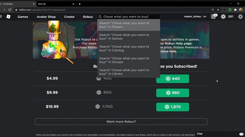Open the Chat panel
The image size is (245, 137).
(x=220, y=134)
